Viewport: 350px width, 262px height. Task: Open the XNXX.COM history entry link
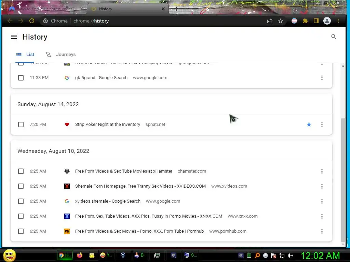tap(149, 216)
